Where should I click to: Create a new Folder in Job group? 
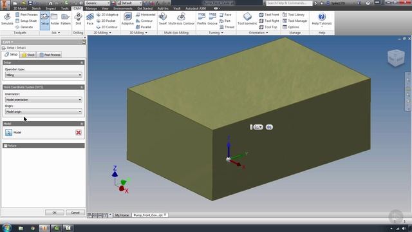(55, 19)
